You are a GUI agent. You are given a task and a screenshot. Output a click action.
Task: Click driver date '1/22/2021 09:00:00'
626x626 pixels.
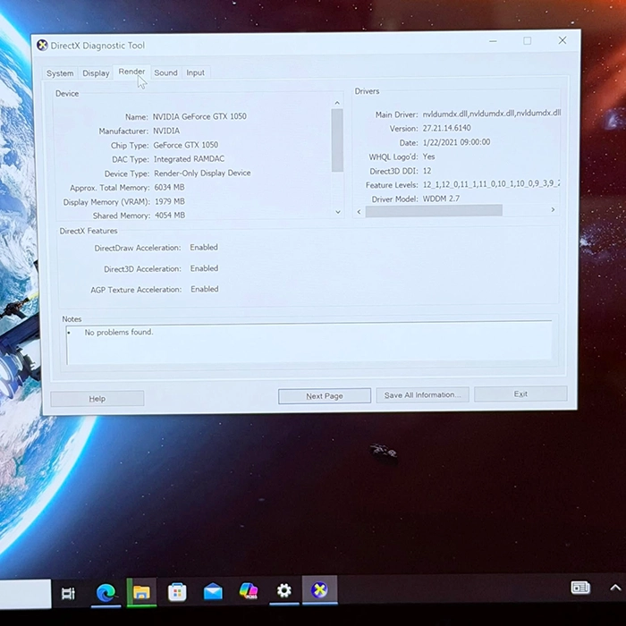pyautogui.click(x=456, y=142)
